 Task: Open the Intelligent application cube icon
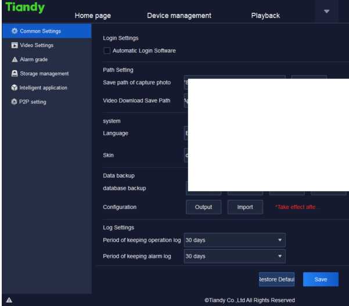(15, 88)
